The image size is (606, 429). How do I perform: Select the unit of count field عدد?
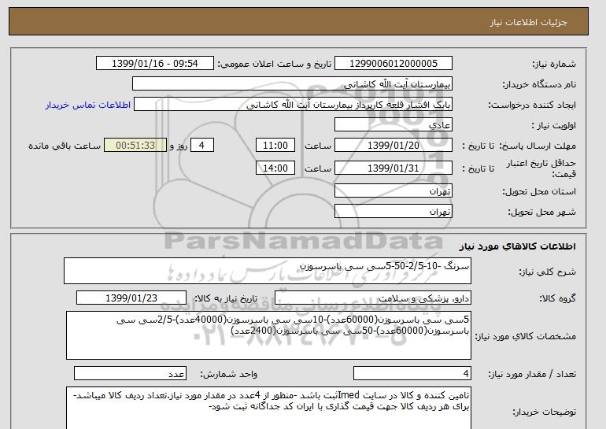130,374
